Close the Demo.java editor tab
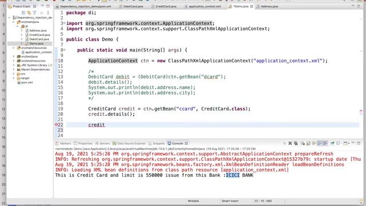This screenshot has width=366, height=206. (252, 6)
